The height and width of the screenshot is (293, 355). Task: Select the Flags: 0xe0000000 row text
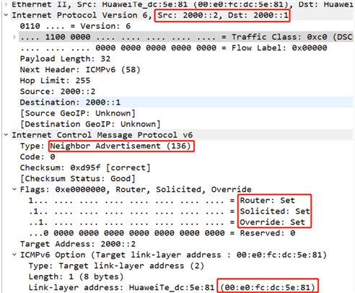click(x=136, y=189)
